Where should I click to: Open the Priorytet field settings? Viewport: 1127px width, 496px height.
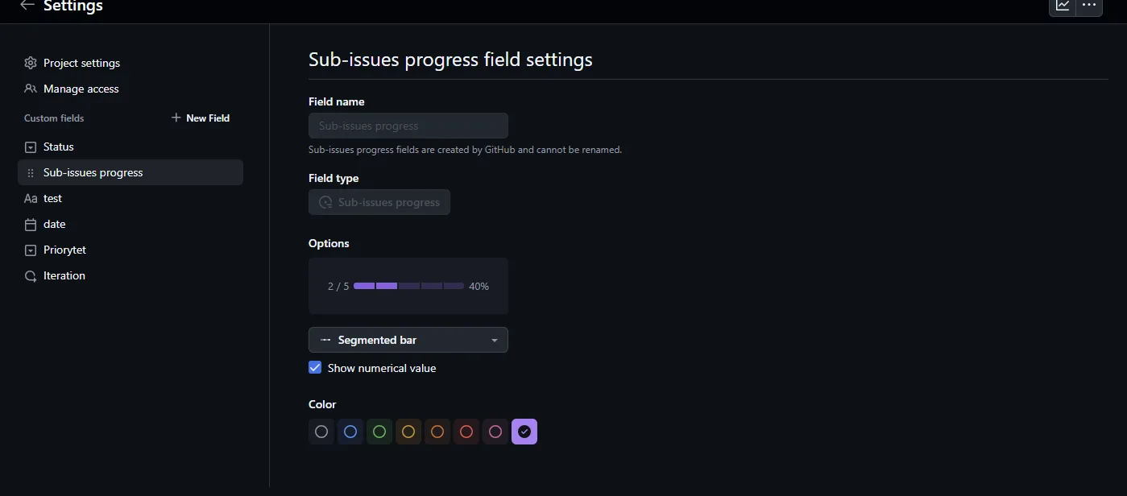pos(64,250)
